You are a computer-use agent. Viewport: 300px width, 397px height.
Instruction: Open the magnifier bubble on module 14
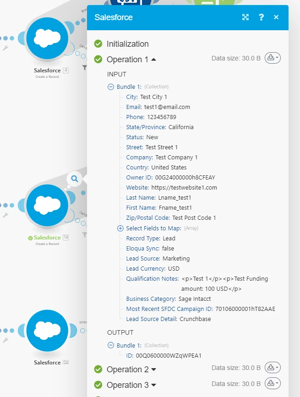click(x=75, y=179)
